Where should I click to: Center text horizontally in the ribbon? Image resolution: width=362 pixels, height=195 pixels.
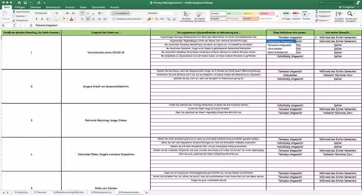[x=88, y=19]
